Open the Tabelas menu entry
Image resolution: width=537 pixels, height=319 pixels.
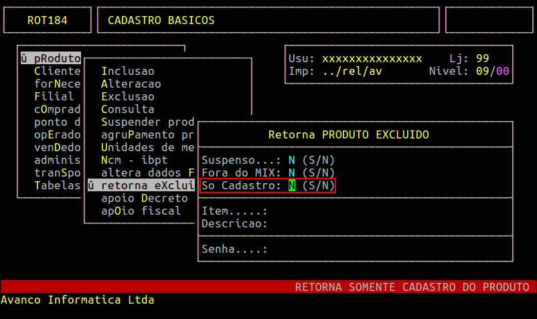click(57, 185)
